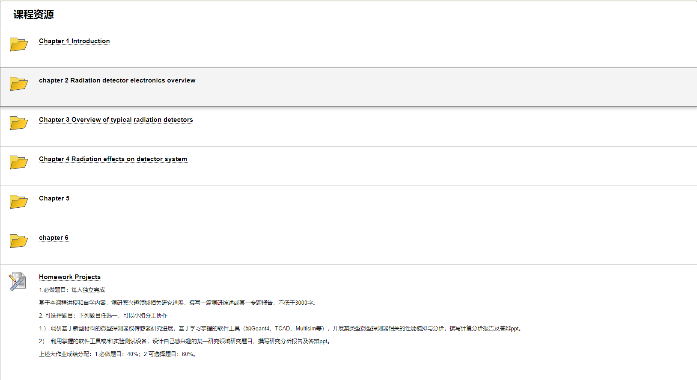Click the folder icon beside Chapter 1 Introduction
The height and width of the screenshot is (380, 697).
click(19, 44)
